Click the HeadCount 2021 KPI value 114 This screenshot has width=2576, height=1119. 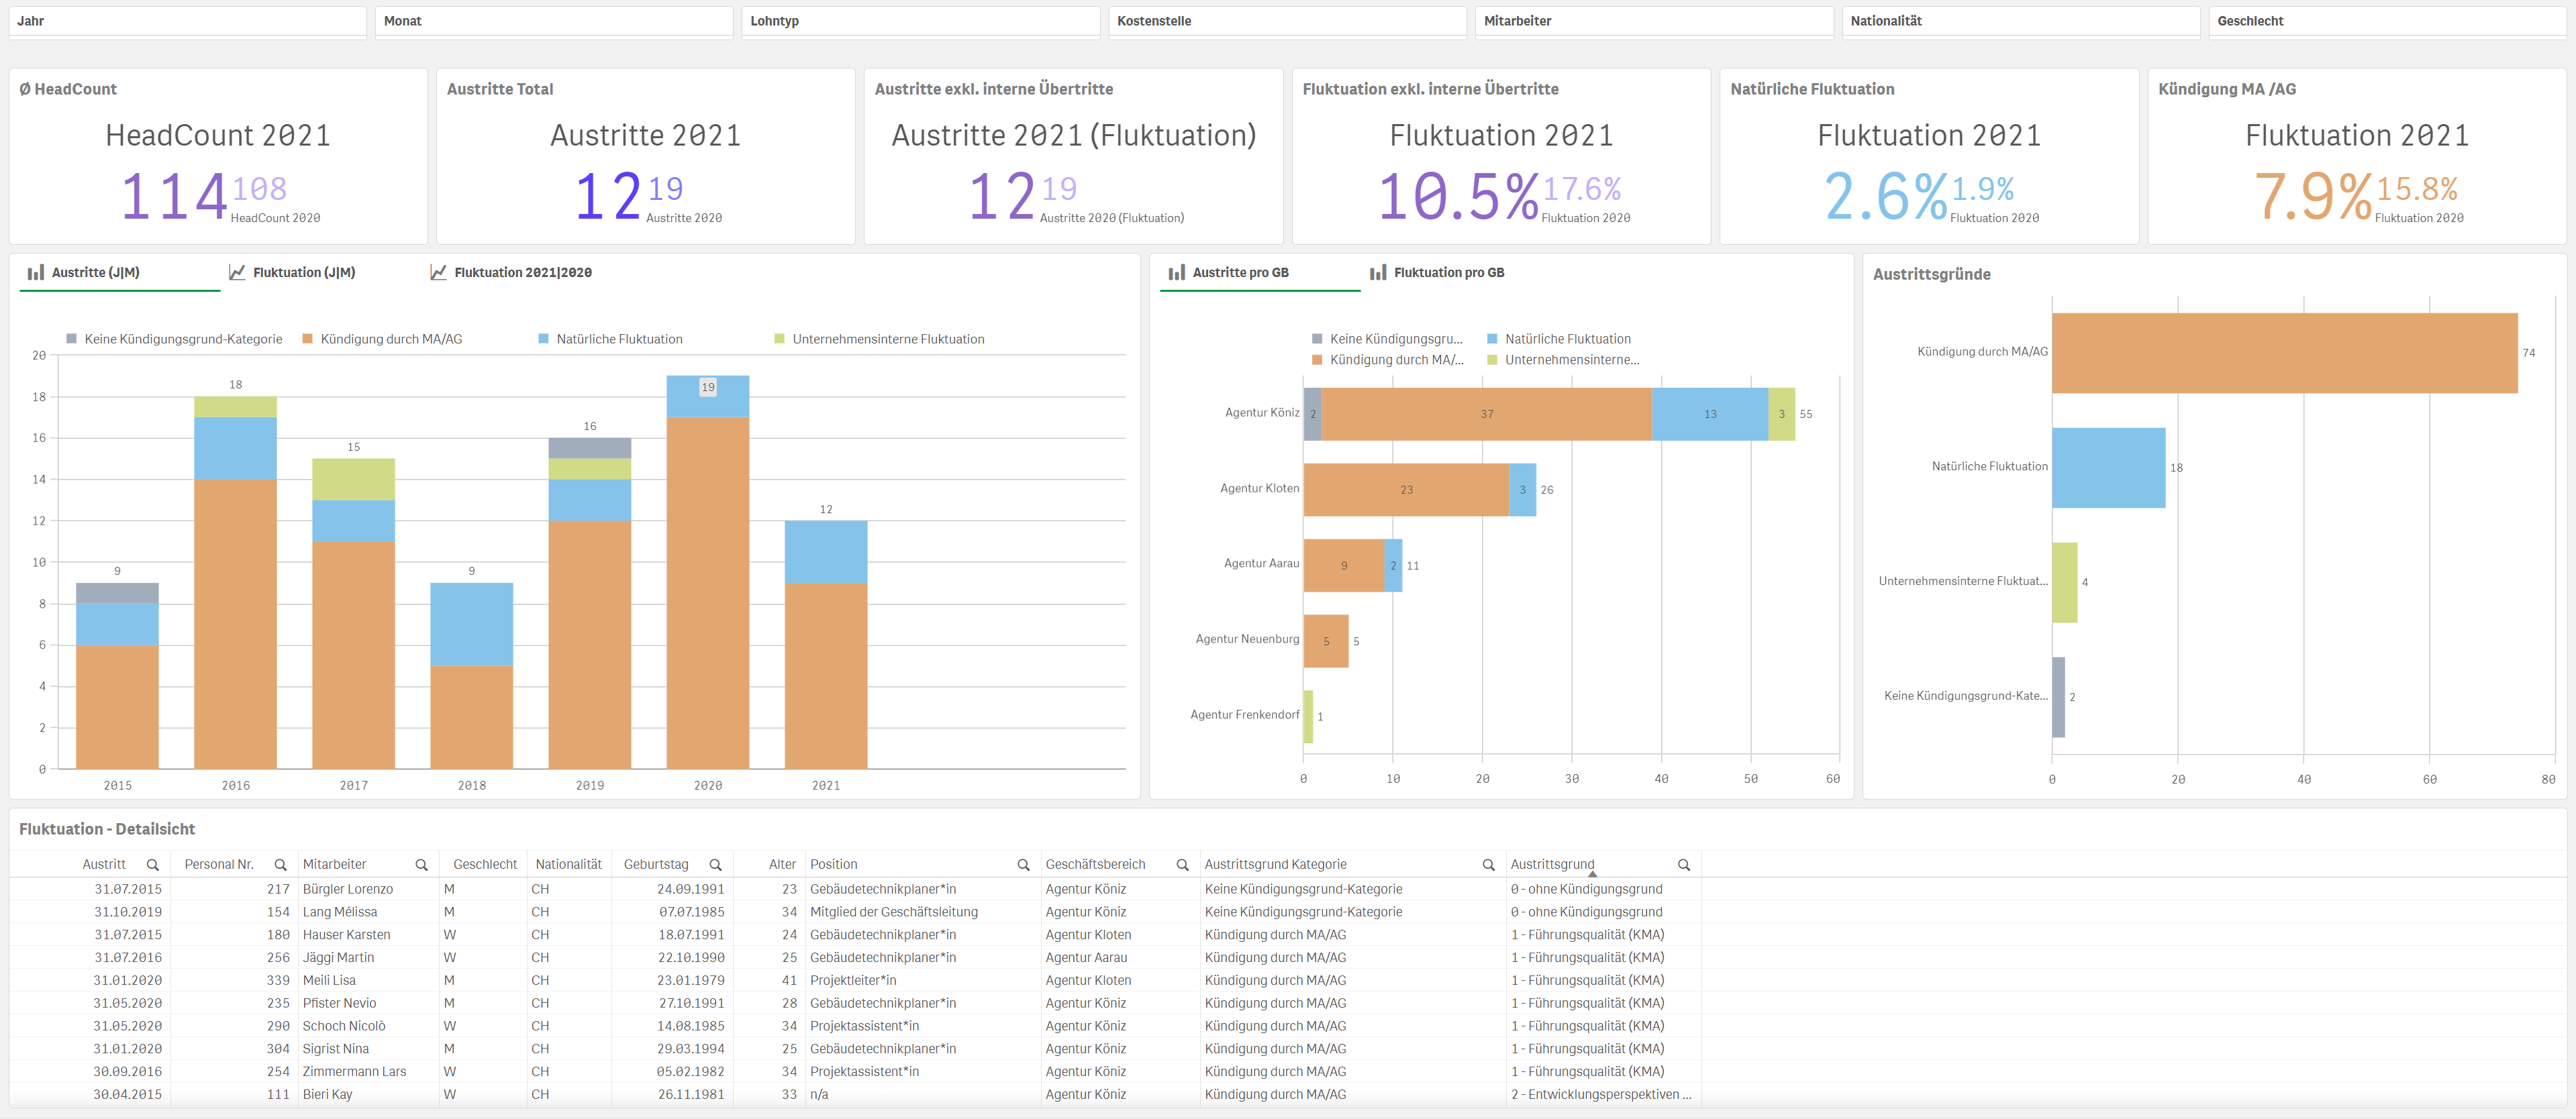click(x=174, y=196)
